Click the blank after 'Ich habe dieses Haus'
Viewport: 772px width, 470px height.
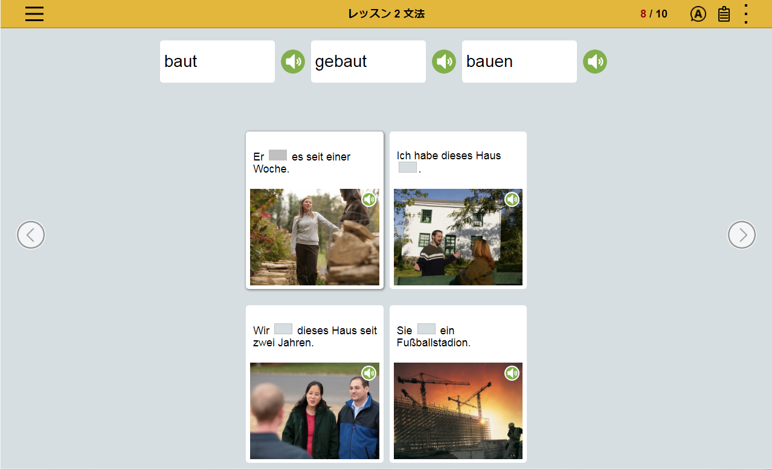tap(407, 168)
